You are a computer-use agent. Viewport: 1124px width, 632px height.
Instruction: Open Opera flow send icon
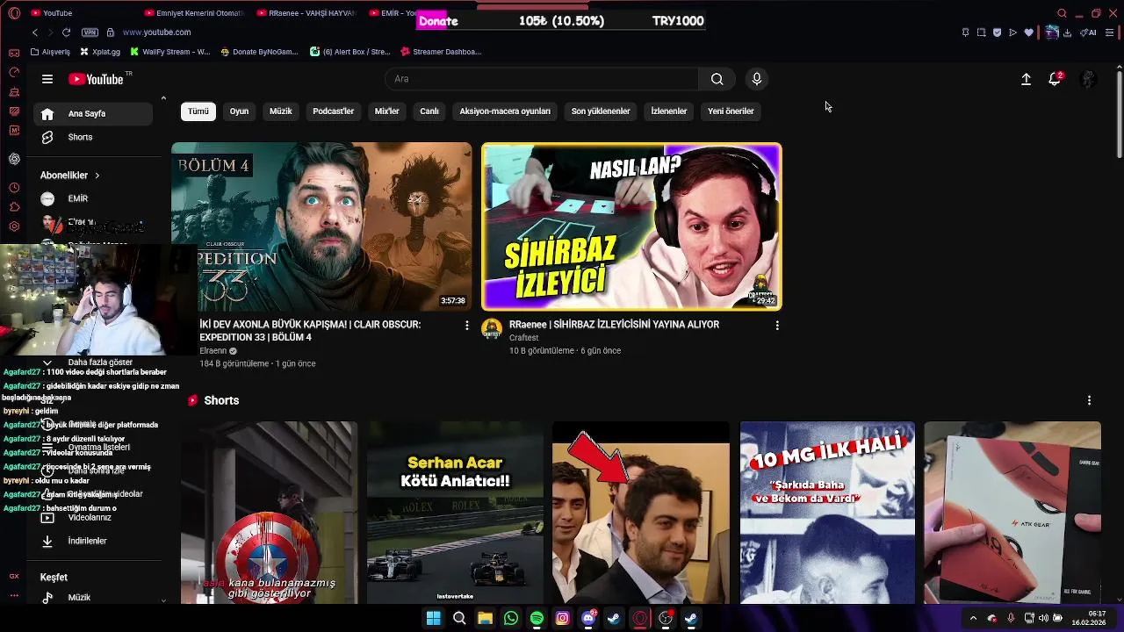1012,32
